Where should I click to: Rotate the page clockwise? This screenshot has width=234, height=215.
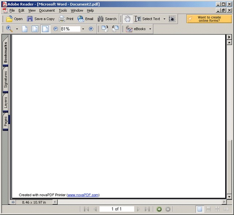pyautogui.click(x=105, y=29)
